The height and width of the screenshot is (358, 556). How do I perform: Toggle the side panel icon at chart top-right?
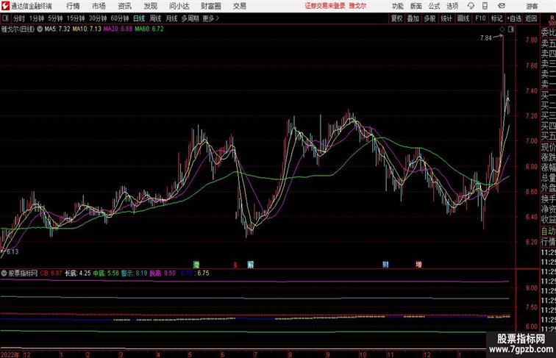[511, 29]
